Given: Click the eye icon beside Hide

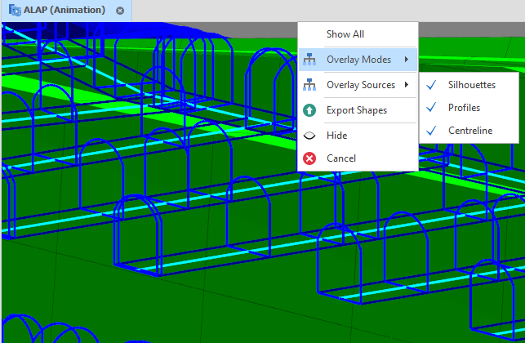Looking at the screenshot, I should [x=309, y=136].
